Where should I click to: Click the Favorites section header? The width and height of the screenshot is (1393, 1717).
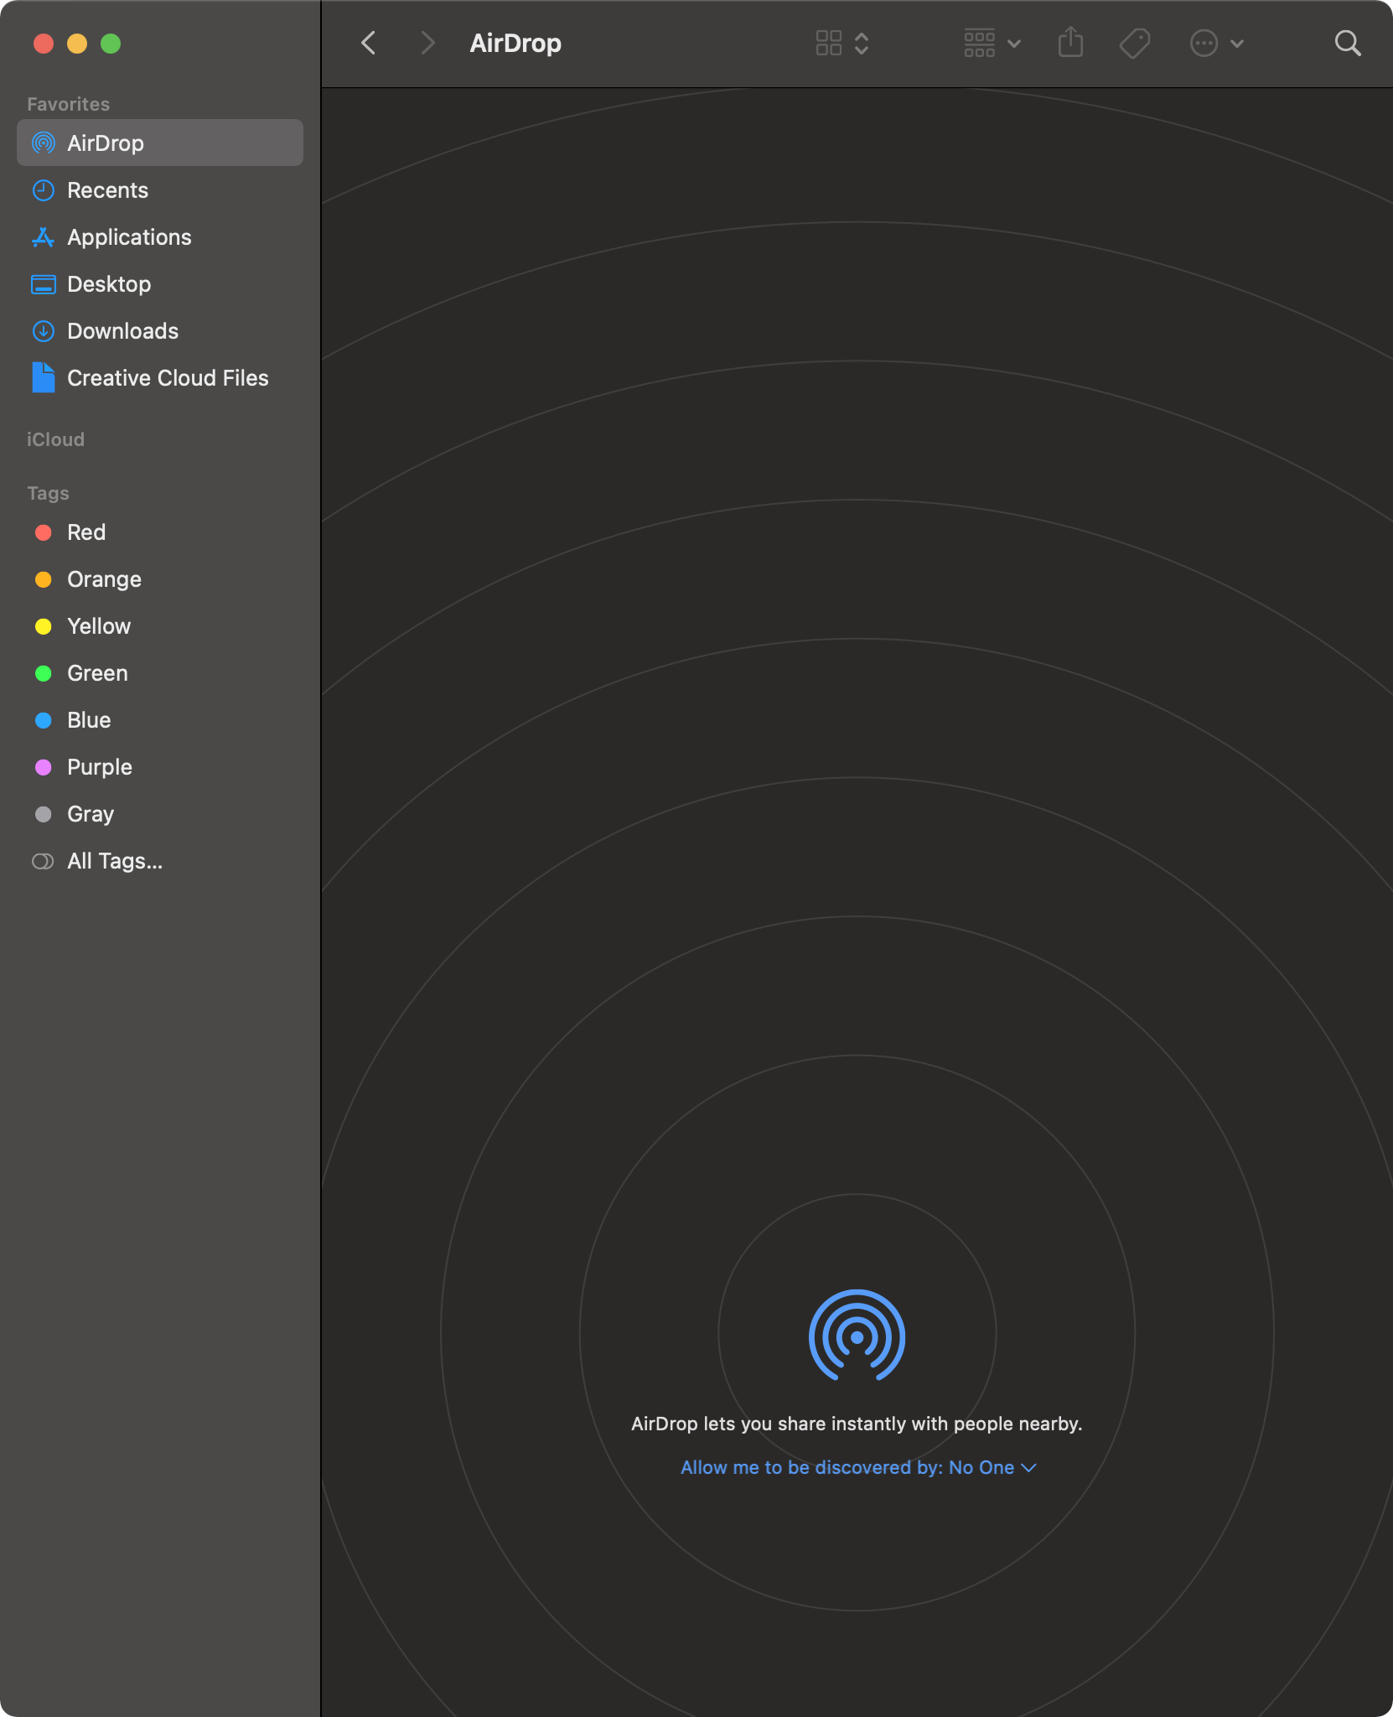pos(68,104)
